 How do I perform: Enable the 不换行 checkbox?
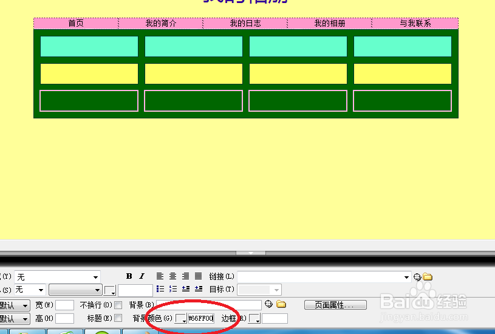click(x=118, y=305)
